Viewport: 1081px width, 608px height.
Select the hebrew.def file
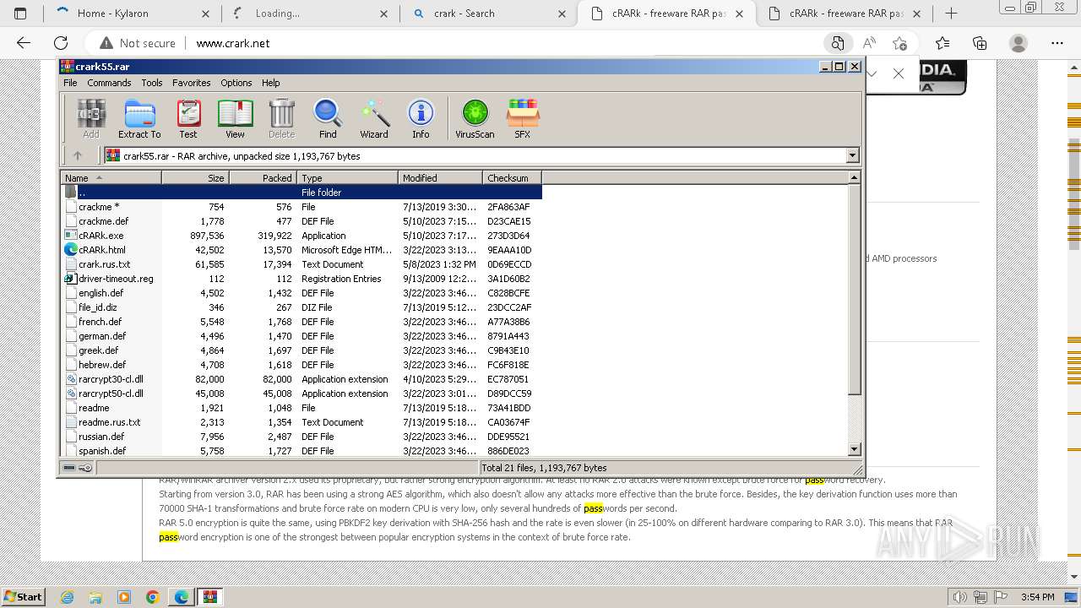[x=301, y=365]
